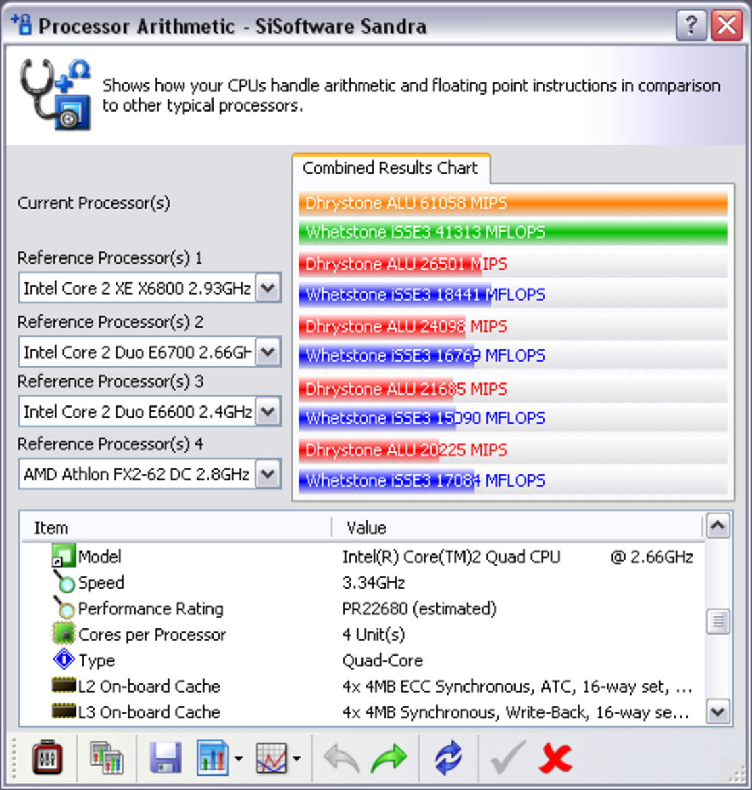The height and width of the screenshot is (790, 752).
Task: Click the bar chart view icon
Action: click(x=213, y=758)
